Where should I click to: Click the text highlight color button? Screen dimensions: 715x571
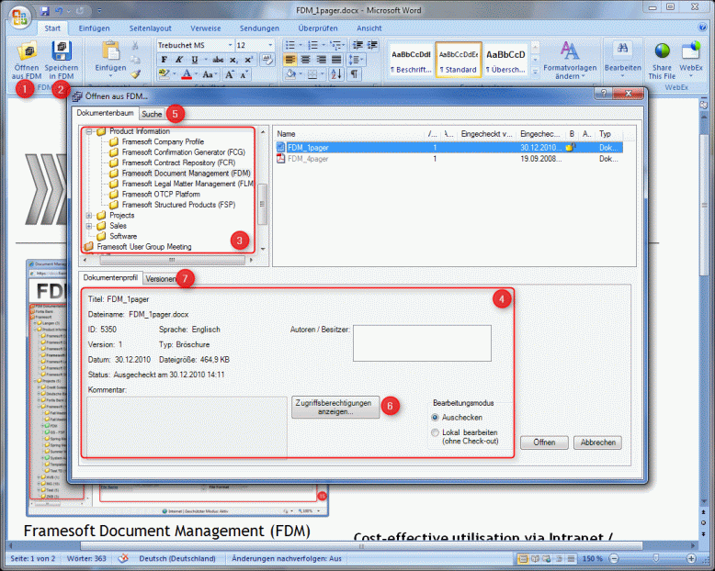[x=164, y=74]
